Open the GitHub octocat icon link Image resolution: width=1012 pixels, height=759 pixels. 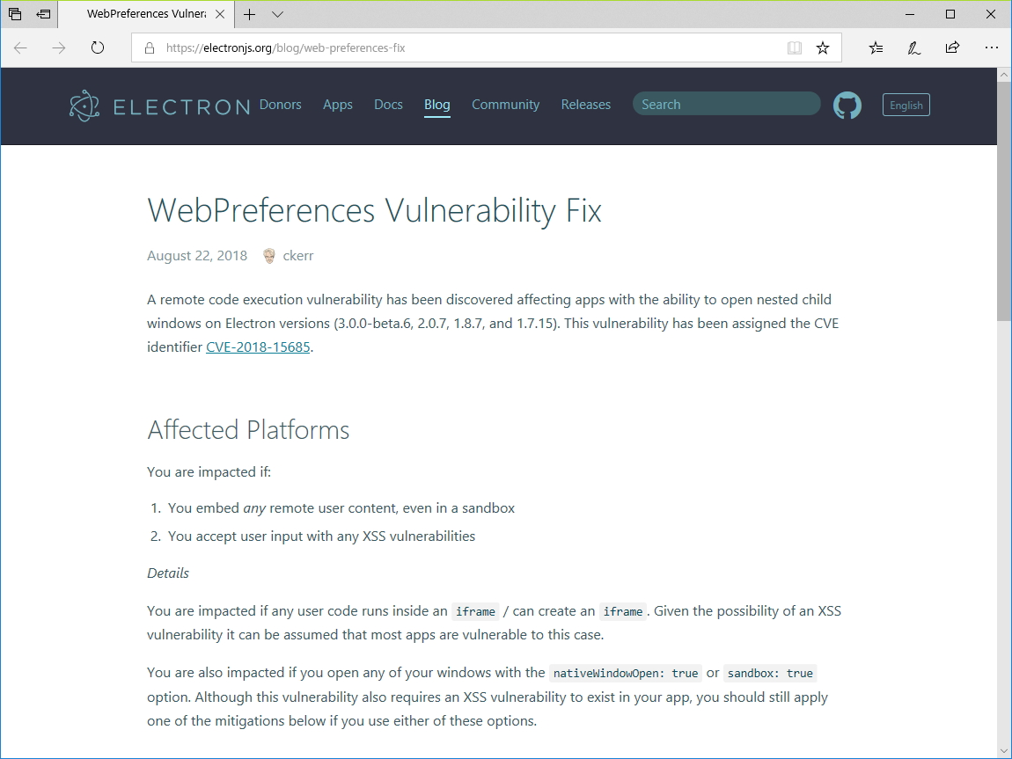coord(847,106)
